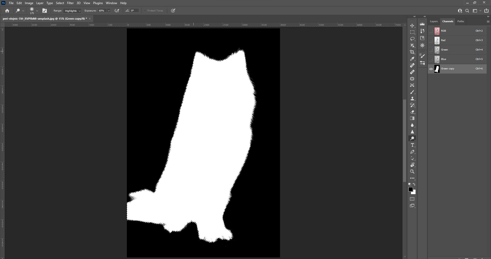491x259 pixels.
Task: Swap foreground and background colors
Action: (414, 184)
